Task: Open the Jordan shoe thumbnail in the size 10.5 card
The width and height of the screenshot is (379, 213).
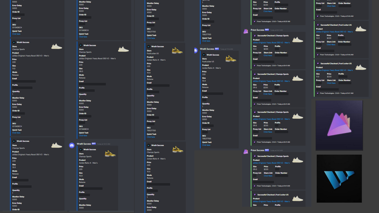Action: point(178,149)
